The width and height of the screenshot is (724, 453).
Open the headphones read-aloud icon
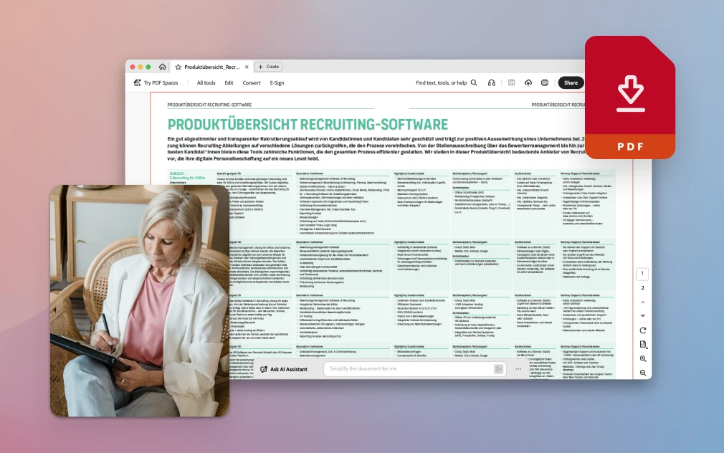point(491,82)
